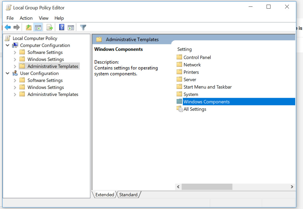The image size is (303, 209).
Task: Select User Configuration tree item
Action: click(x=40, y=73)
